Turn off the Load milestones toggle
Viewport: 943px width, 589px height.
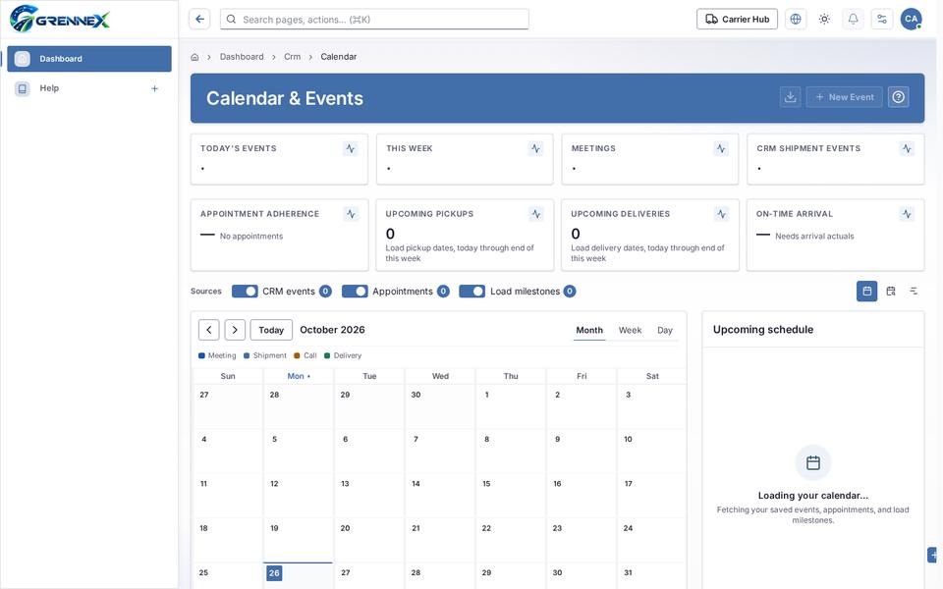coord(472,291)
